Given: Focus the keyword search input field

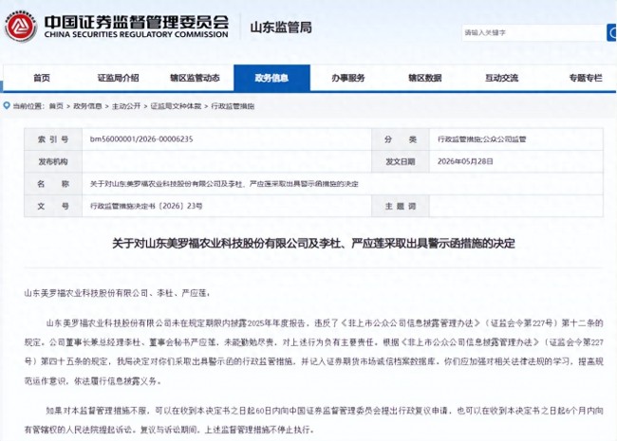Looking at the screenshot, I should (534, 32).
